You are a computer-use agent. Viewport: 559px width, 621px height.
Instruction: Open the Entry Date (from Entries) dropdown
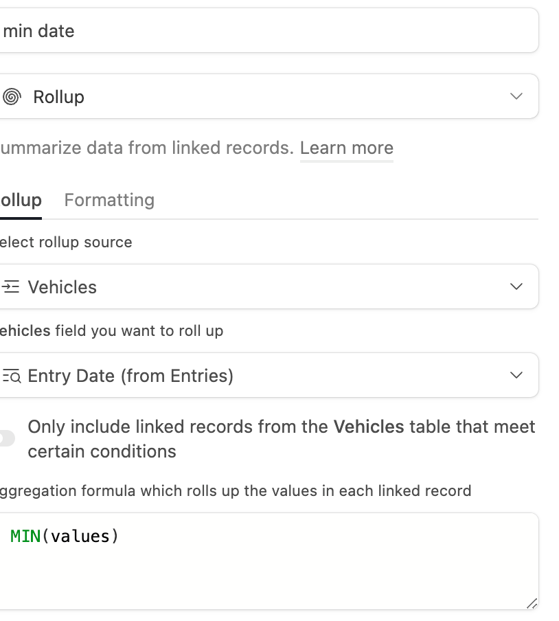click(x=269, y=375)
